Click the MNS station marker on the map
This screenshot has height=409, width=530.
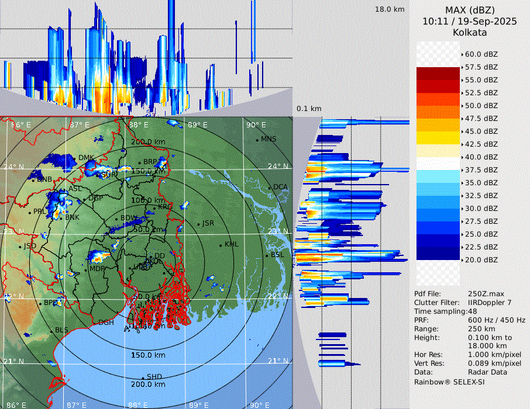click(257, 140)
